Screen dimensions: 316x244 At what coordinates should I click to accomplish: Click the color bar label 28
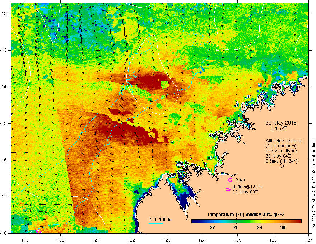tap(236, 228)
